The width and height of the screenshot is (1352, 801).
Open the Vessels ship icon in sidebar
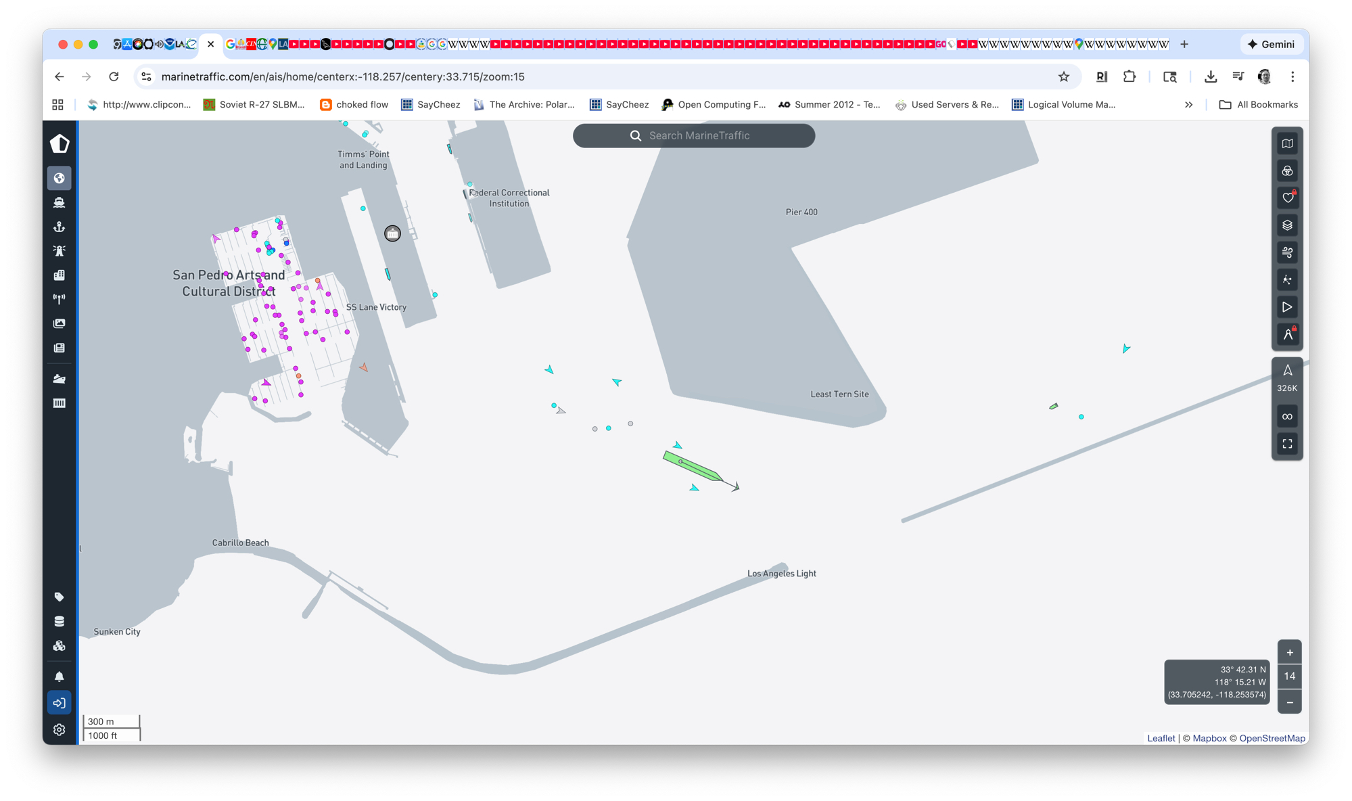tap(60, 202)
